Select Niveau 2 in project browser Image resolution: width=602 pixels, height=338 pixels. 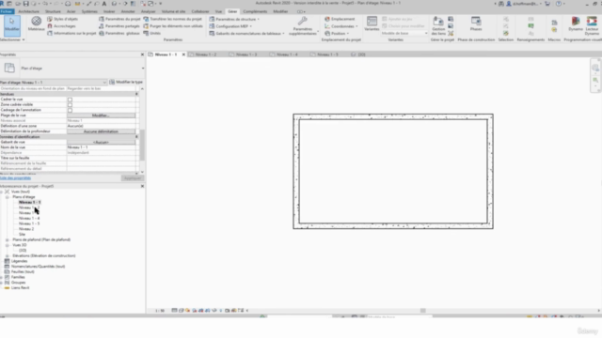coord(26,229)
